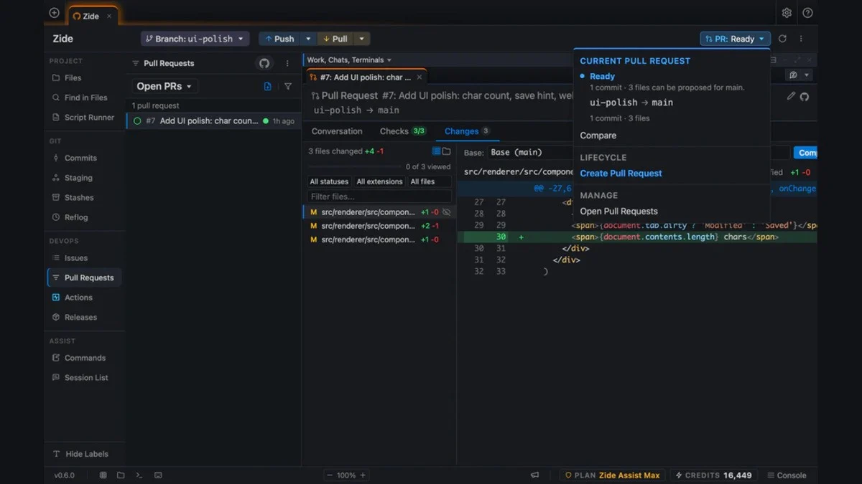Click the Pull button
This screenshot has height=484, width=862.
click(x=335, y=39)
